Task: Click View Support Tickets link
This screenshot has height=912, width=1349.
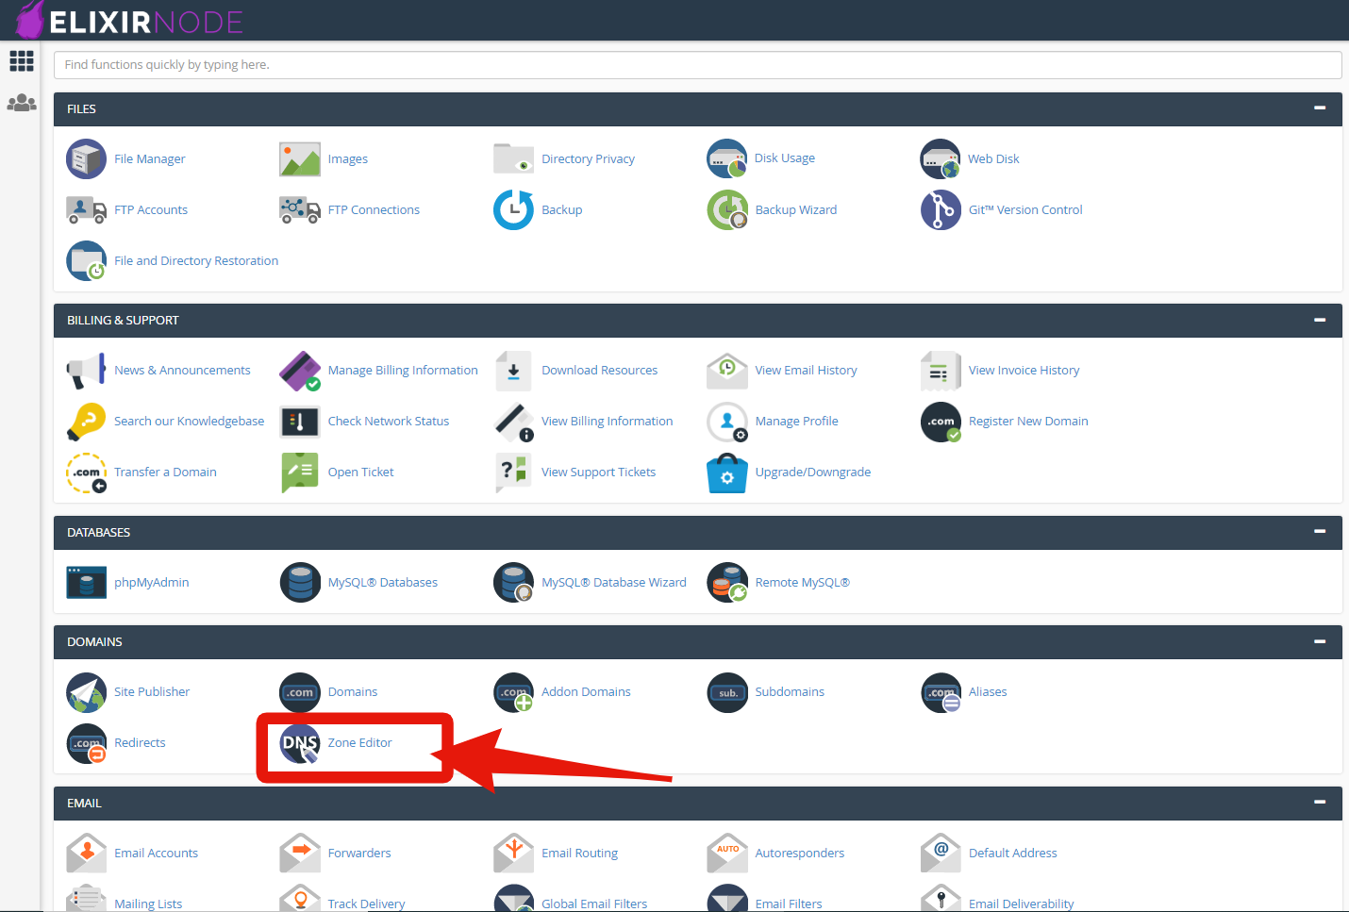Action: pyautogui.click(x=598, y=473)
